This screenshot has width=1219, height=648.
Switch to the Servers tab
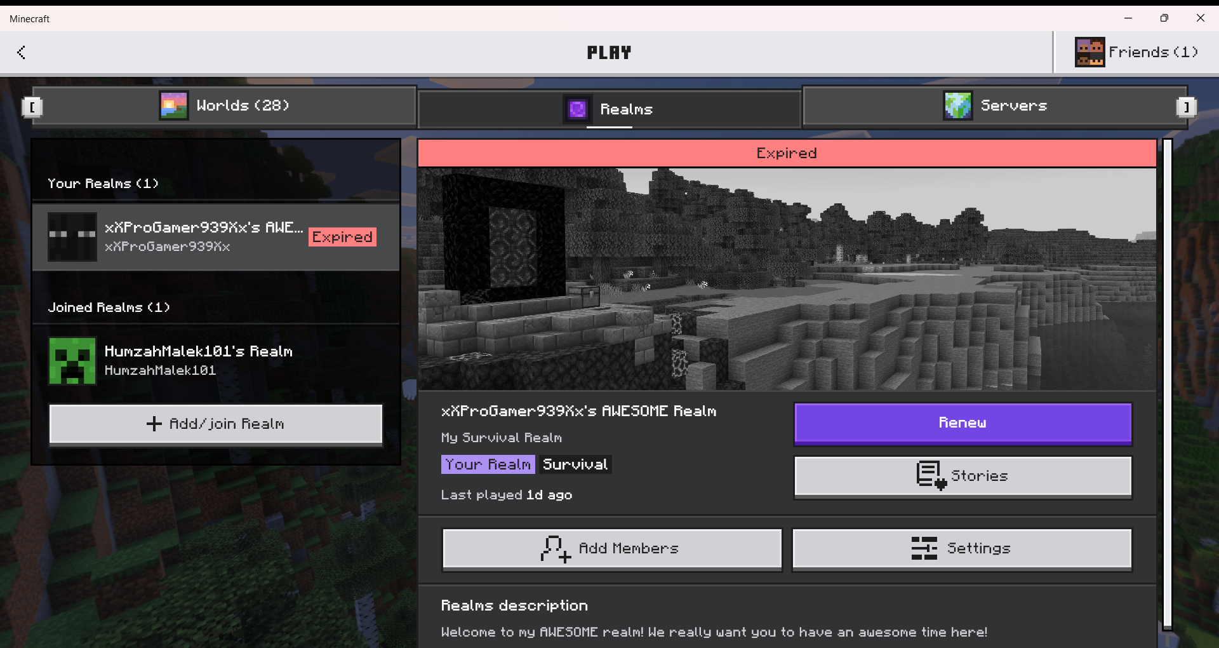coord(995,105)
